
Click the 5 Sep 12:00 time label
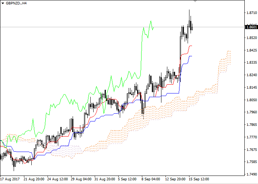[128, 179]
